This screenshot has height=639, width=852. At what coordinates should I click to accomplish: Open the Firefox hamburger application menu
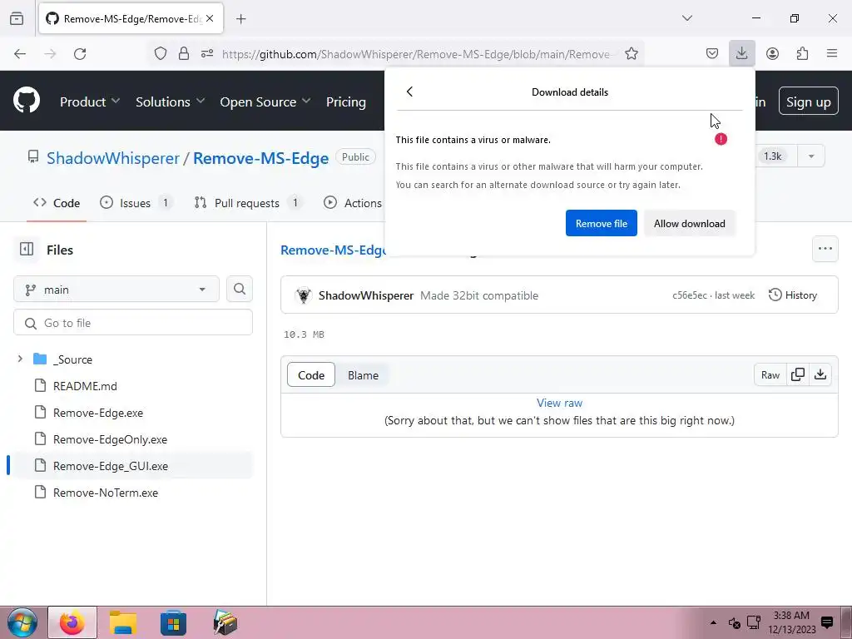(832, 53)
